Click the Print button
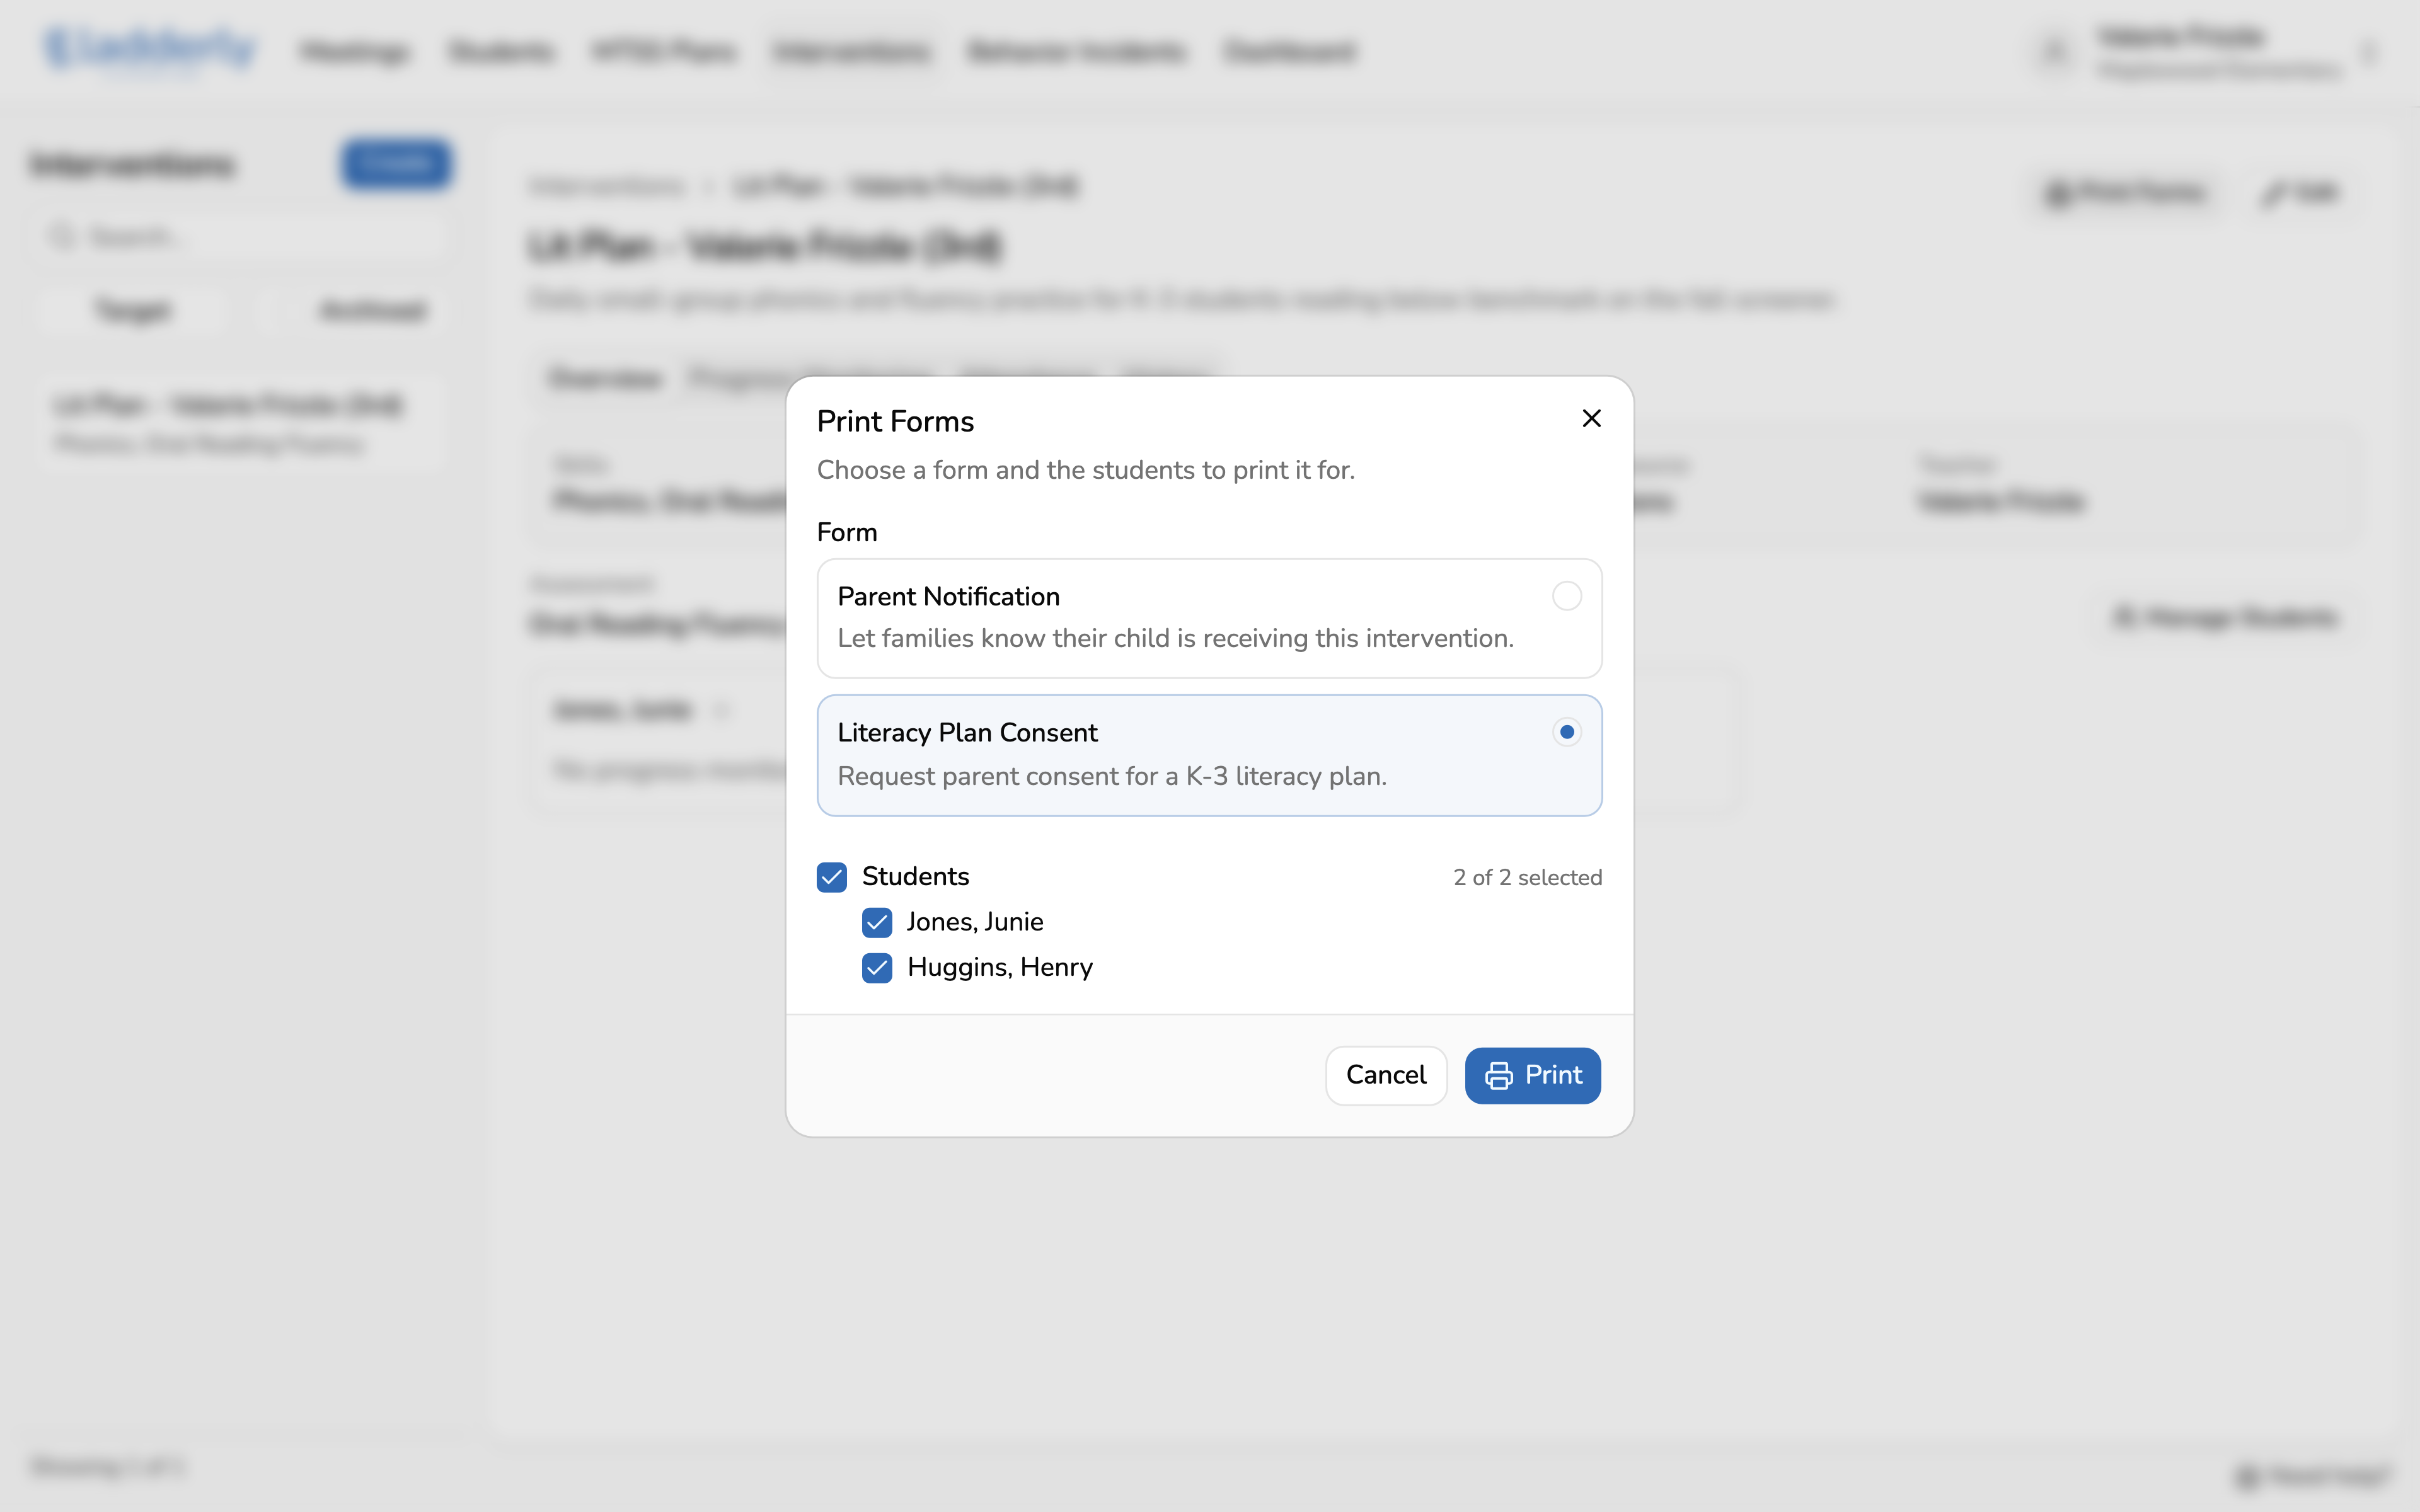 click(1532, 1075)
